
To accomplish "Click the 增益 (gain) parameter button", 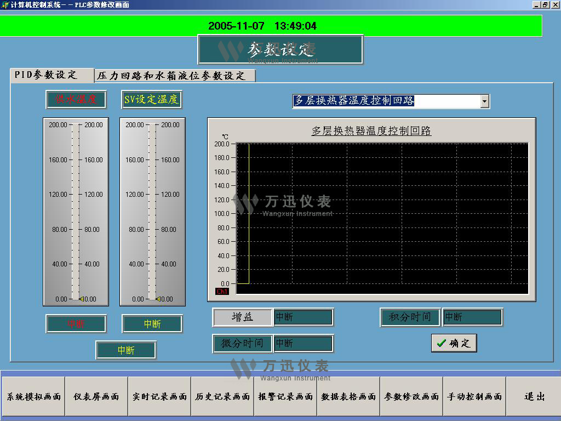I will (x=242, y=317).
